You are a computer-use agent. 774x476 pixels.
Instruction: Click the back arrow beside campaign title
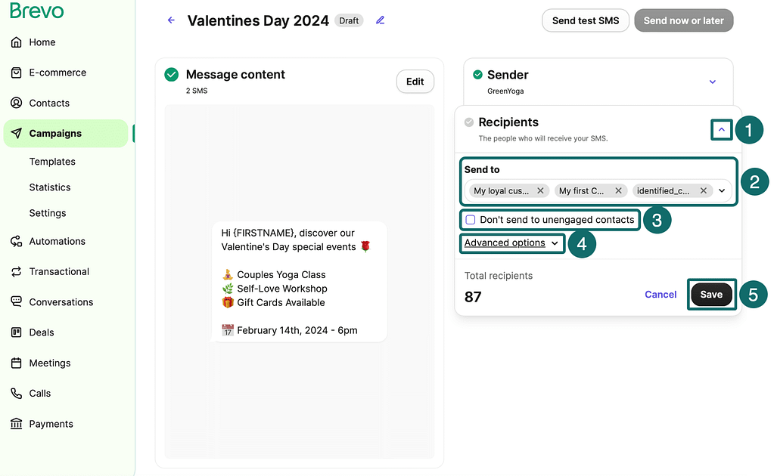coord(171,20)
